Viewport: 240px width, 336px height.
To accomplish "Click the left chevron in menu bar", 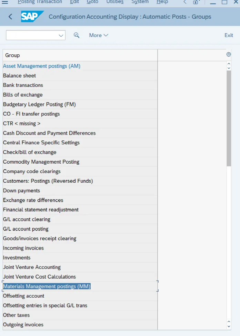I will point(185,2).
